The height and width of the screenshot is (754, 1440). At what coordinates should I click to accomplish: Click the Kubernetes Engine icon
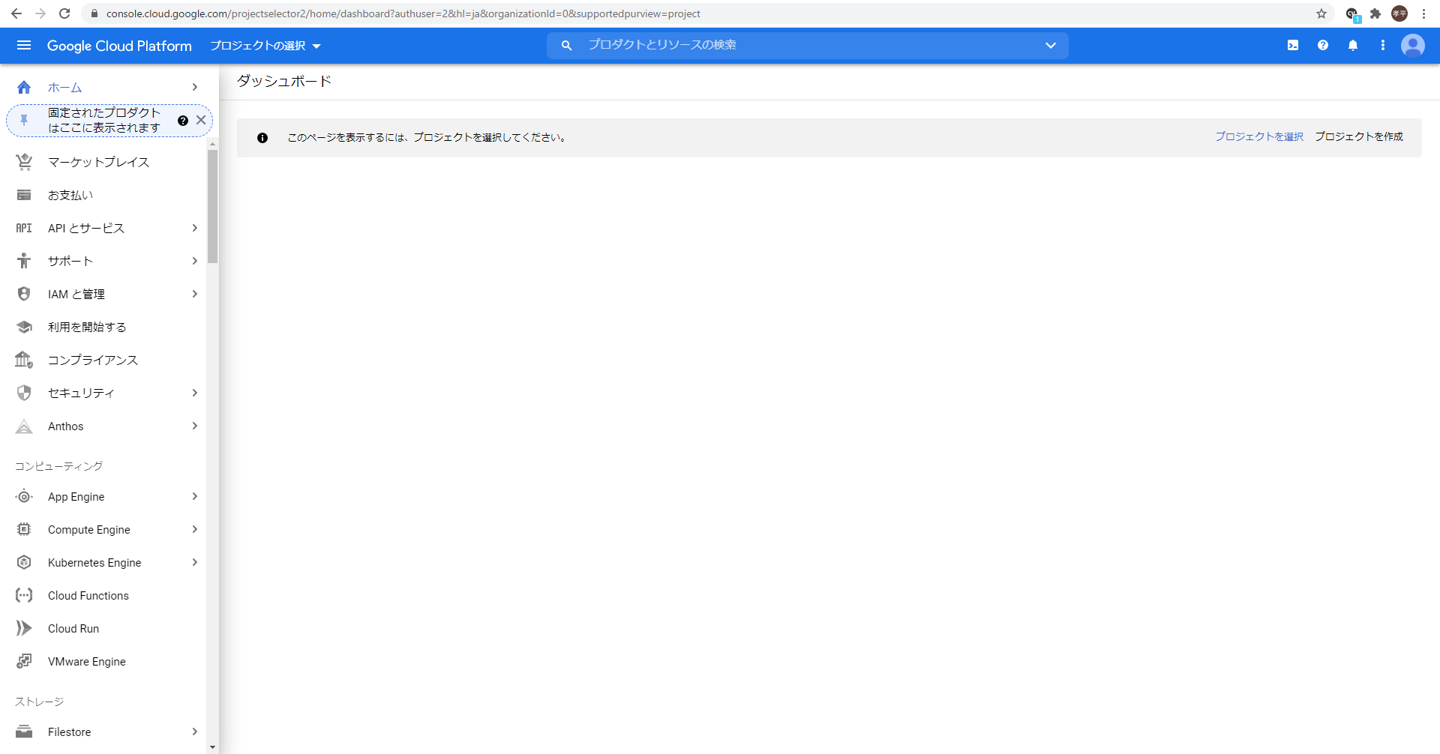click(x=24, y=562)
